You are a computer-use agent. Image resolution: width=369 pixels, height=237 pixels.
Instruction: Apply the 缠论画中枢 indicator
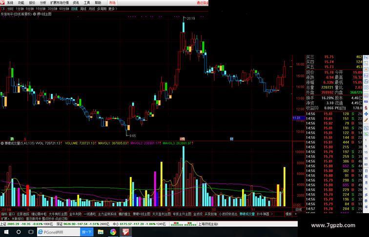click(x=39, y=214)
